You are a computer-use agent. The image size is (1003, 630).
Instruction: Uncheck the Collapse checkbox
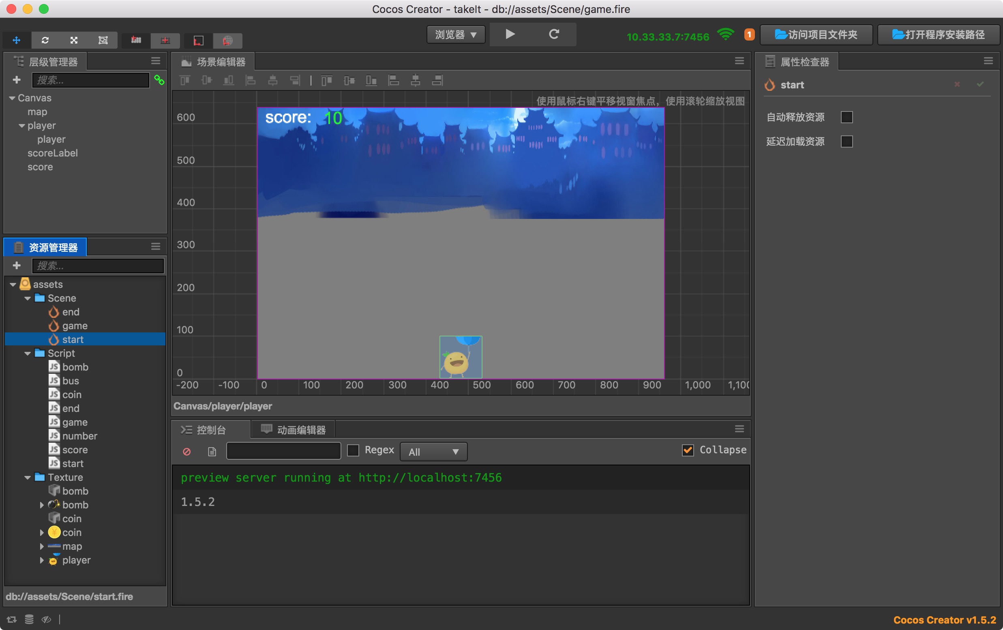tap(688, 450)
